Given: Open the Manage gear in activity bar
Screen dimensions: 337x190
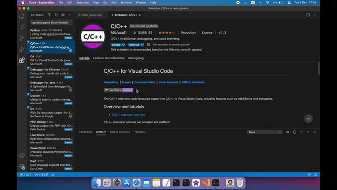Looking at the screenshot, I should point(22,166).
